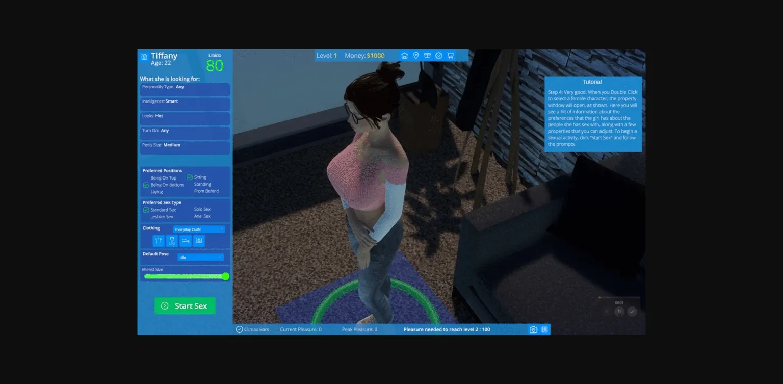The width and height of the screenshot is (783, 384).
Task: Click the green Start Sex button
Action: (x=185, y=306)
